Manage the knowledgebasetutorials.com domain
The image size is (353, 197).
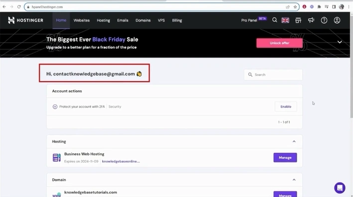coord(285,195)
